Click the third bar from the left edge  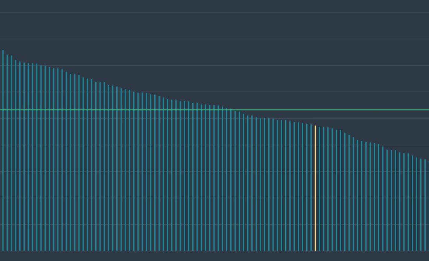[x=11, y=150]
